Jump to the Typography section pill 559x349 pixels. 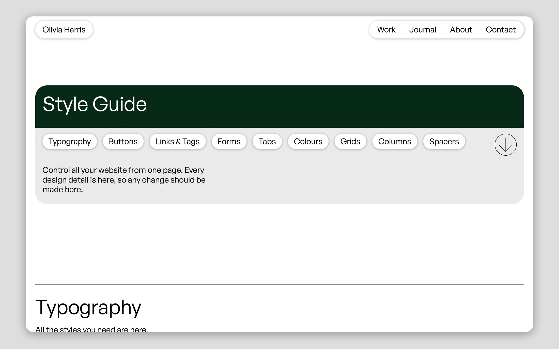[x=70, y=141]
